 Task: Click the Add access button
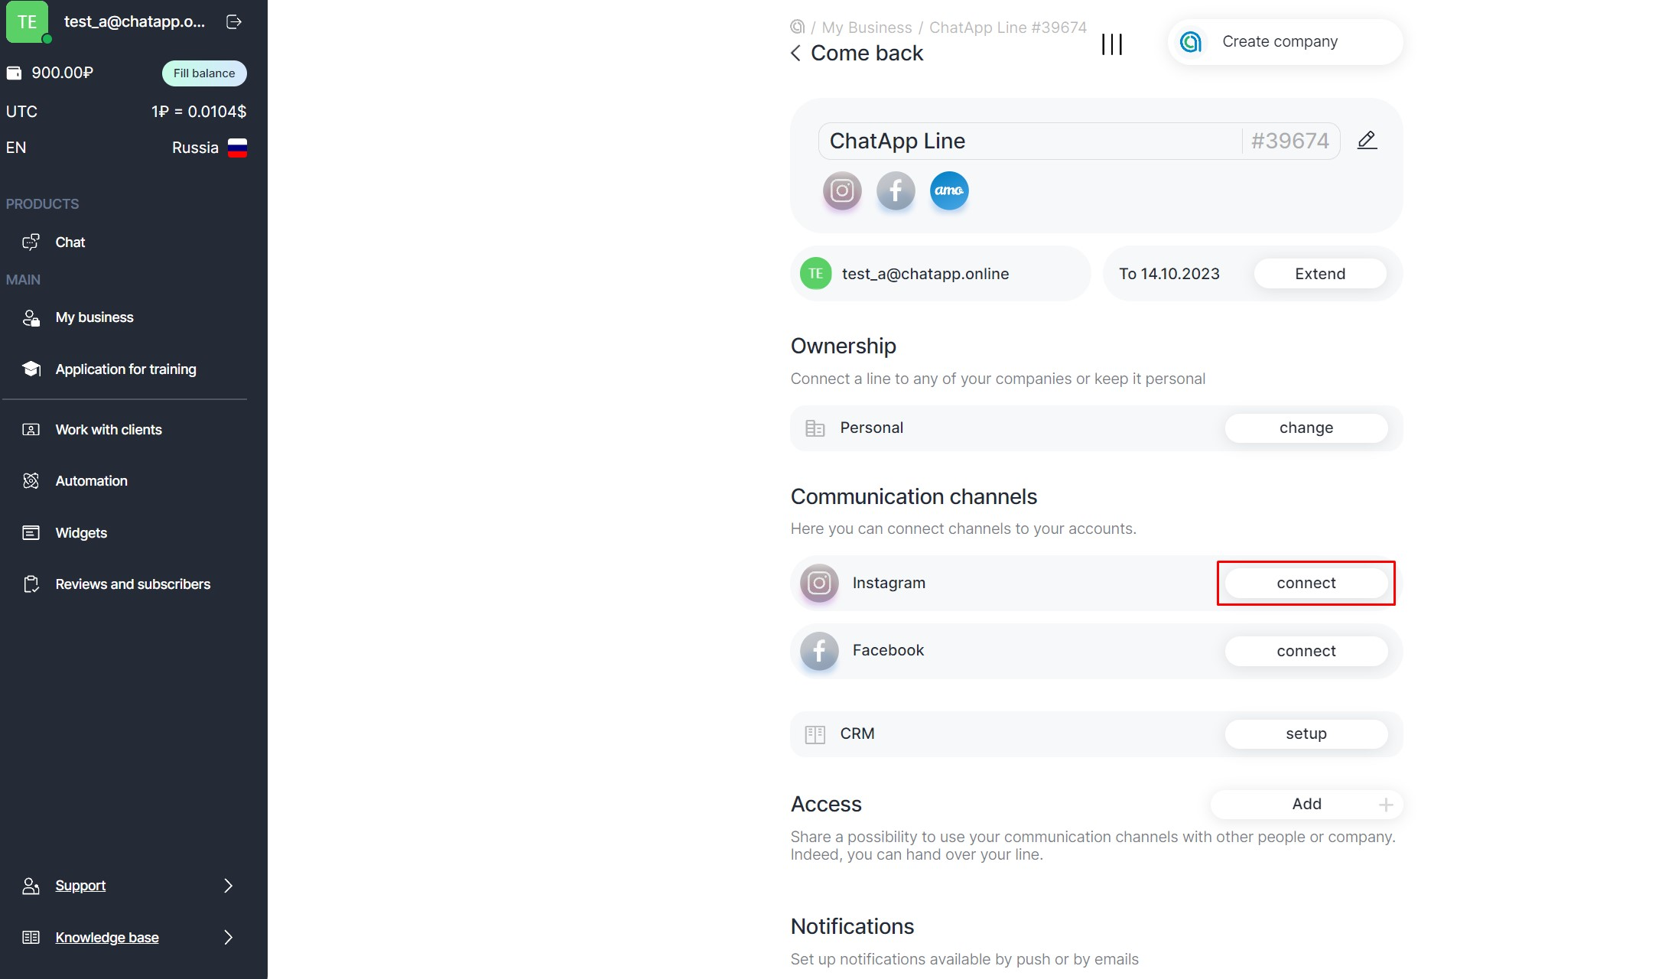click(x=1306, y=804)
